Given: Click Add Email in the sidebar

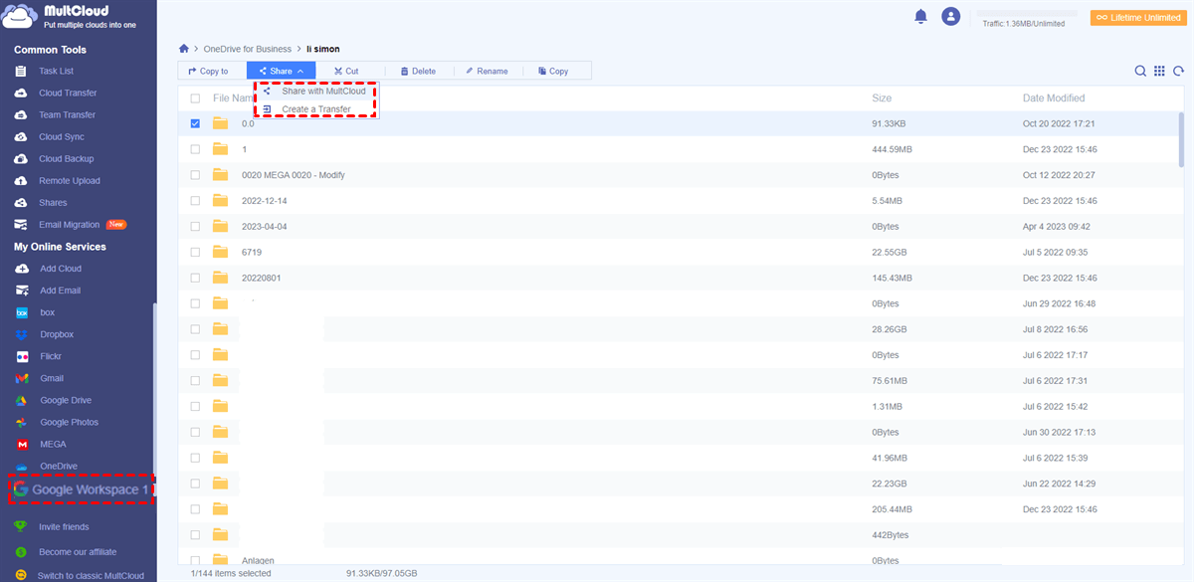Looking at the screenshot, I should point(60,291).
